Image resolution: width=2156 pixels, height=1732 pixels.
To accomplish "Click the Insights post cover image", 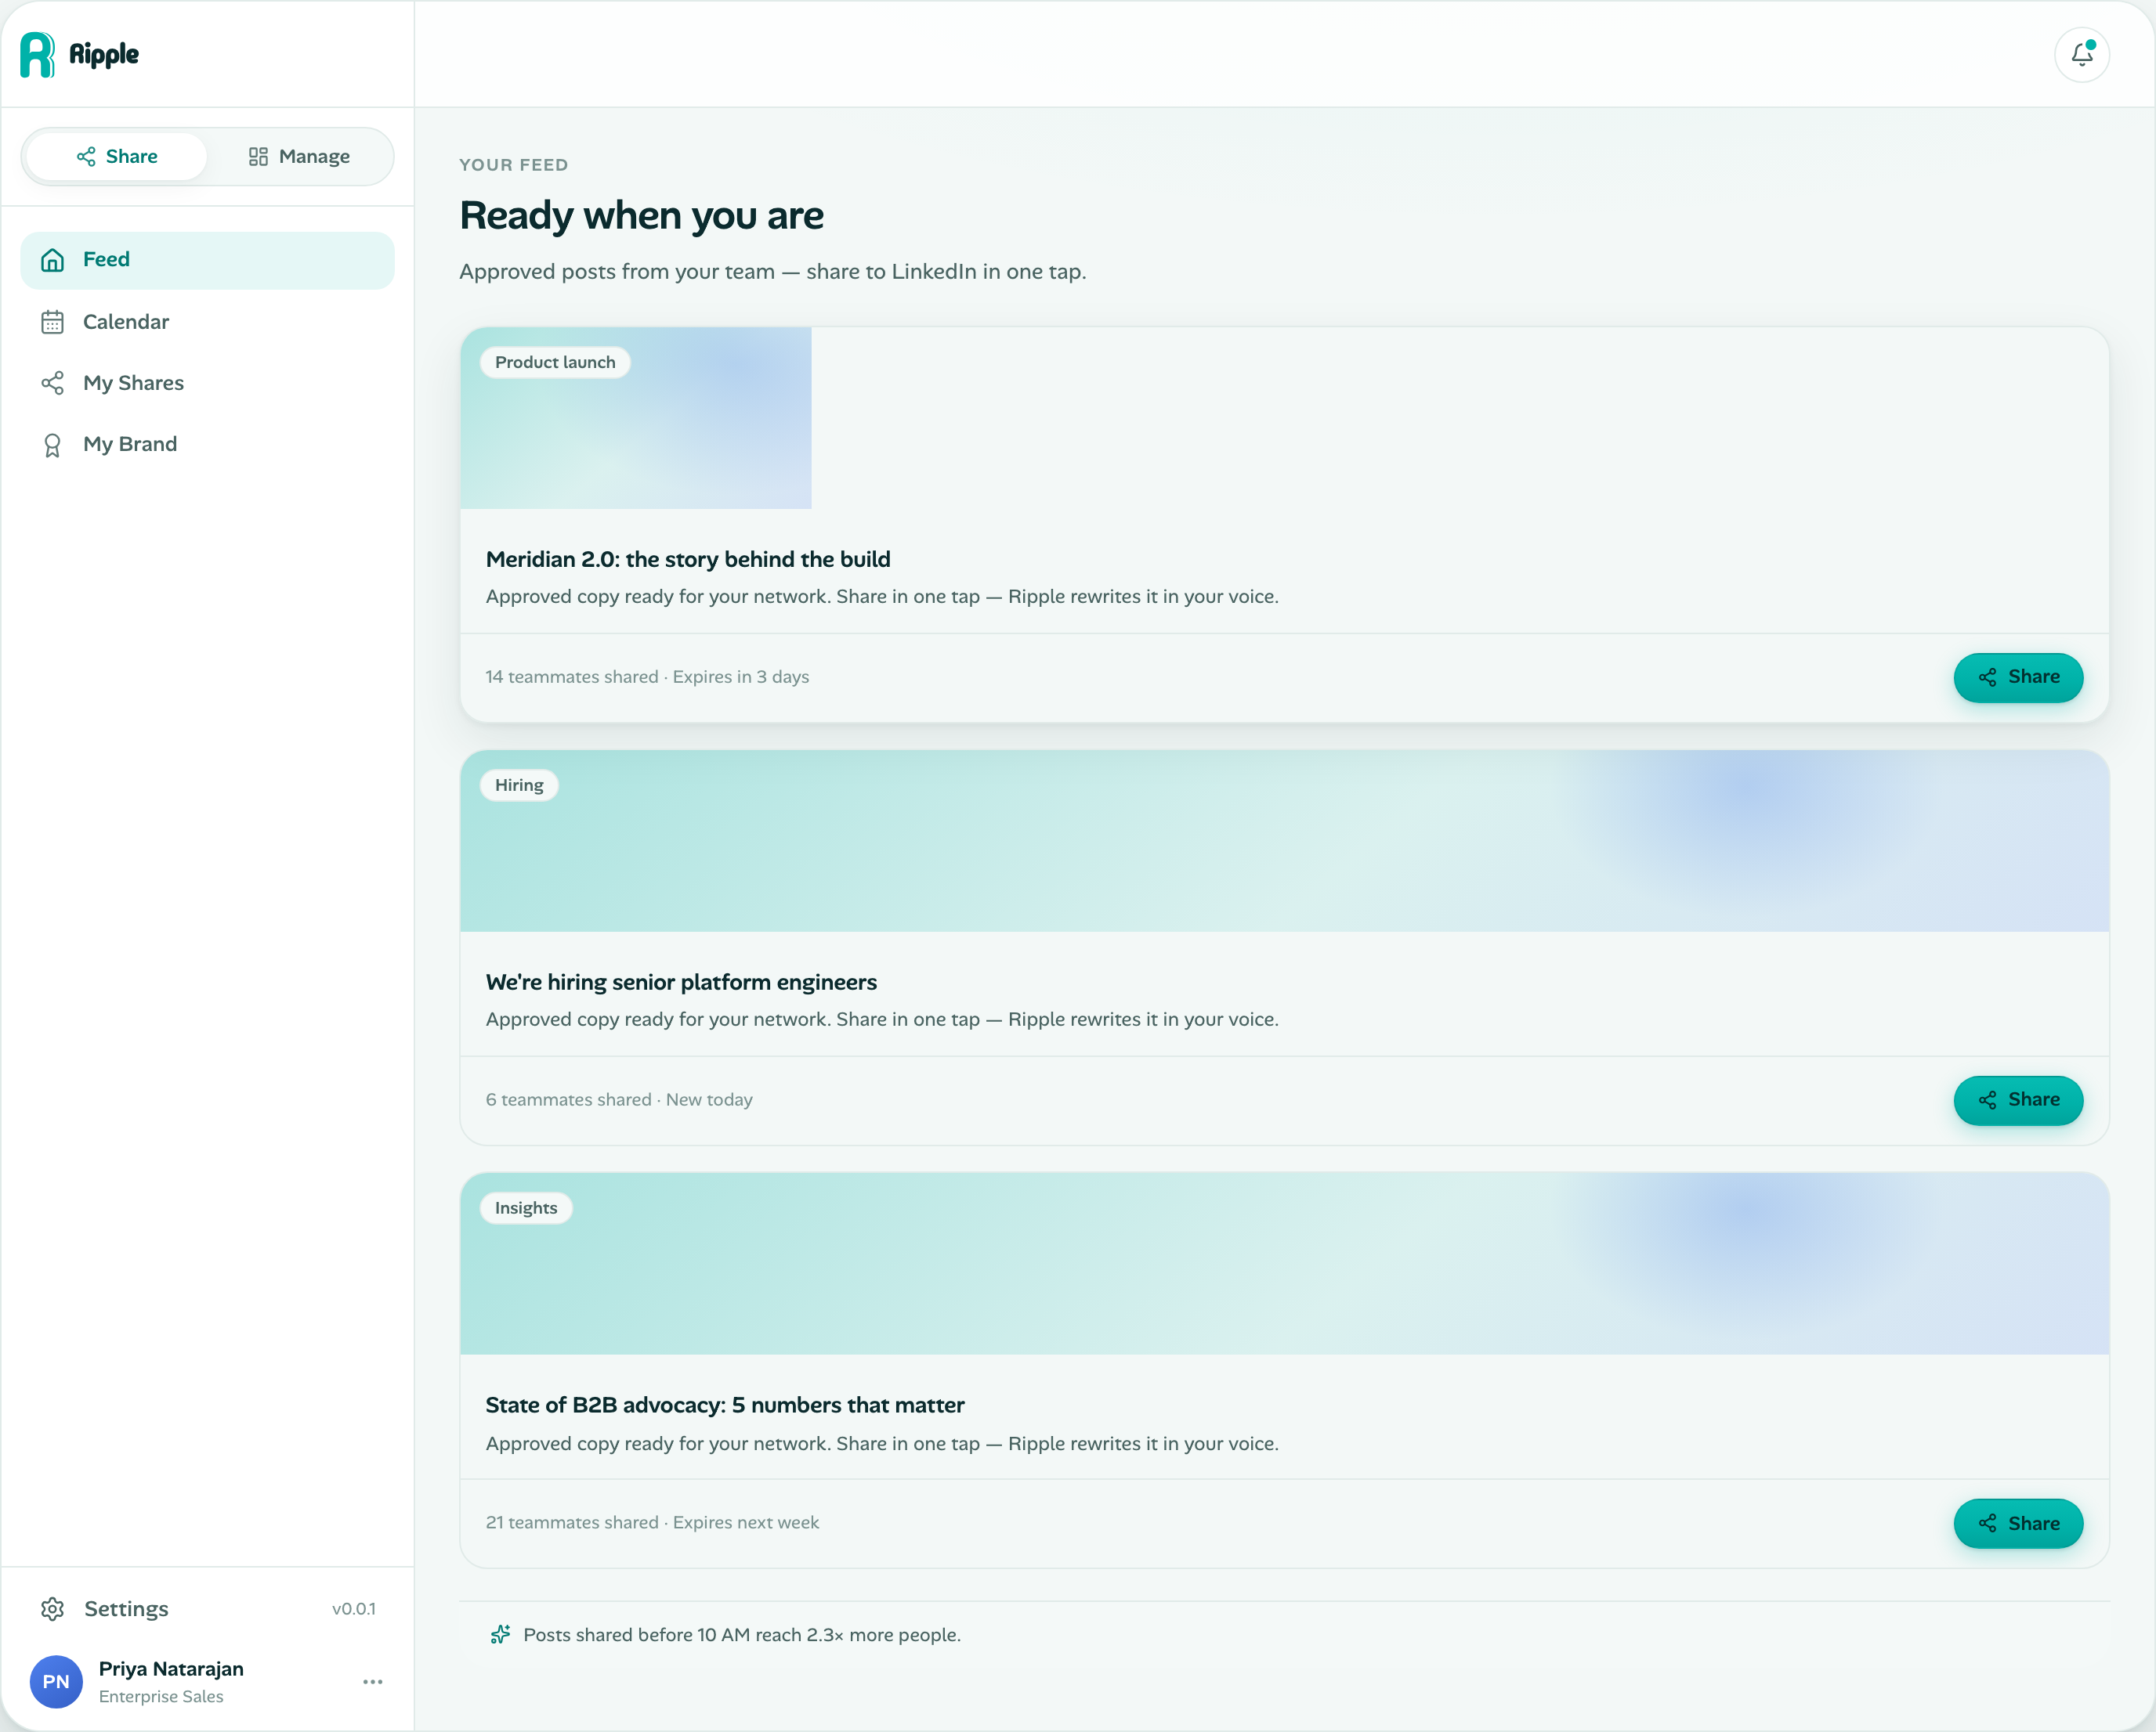I will pos(1284,1263).
